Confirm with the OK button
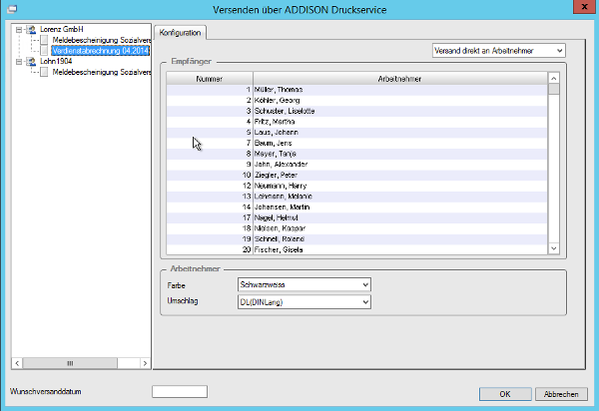599x411 pixels. click(505, 394)
